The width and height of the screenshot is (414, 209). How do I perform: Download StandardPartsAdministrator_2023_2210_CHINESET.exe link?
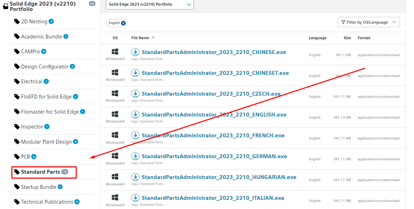[215, 73]
